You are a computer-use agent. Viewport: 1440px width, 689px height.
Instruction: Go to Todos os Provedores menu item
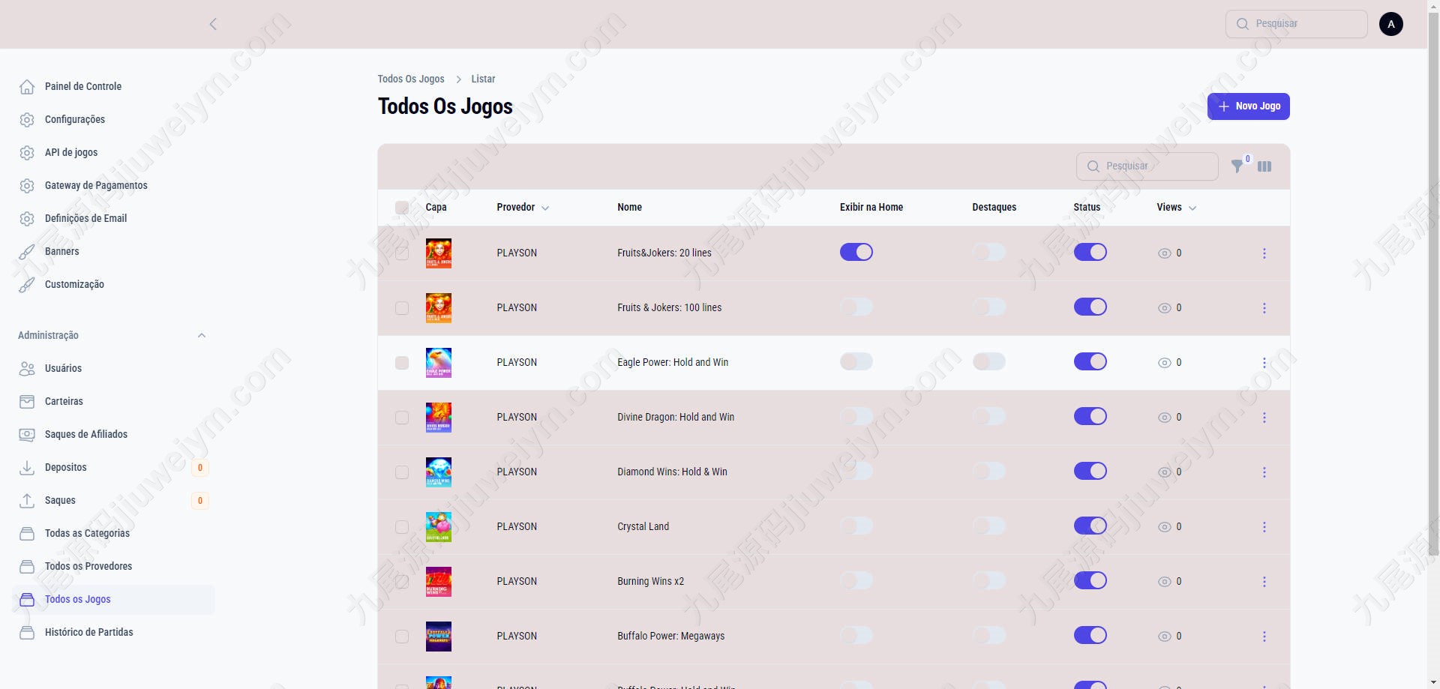pos(88,566)
